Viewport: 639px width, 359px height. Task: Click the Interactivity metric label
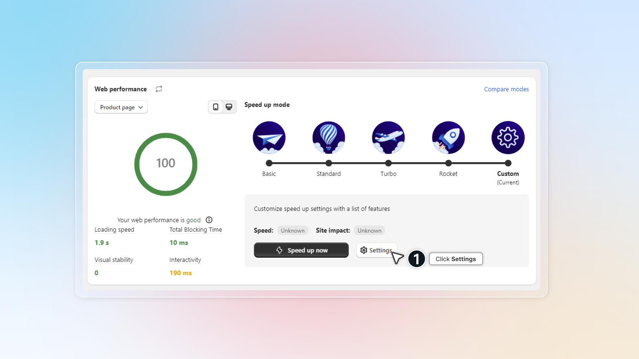[185, 260]
